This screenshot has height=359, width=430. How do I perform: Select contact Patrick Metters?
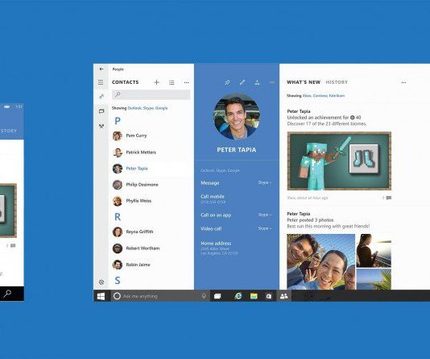[151, 152]
